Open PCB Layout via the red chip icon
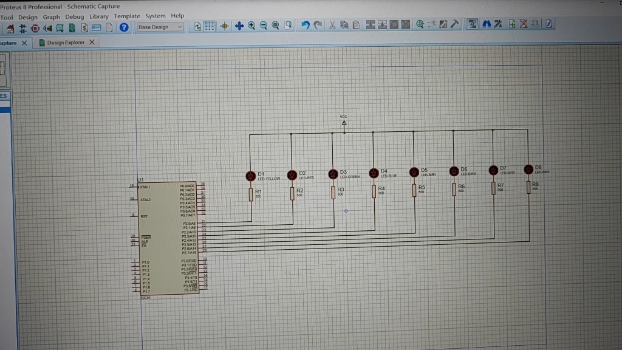 35,28
